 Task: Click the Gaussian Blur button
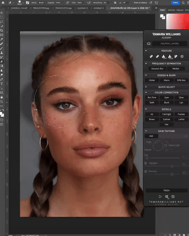click(157, 69)
